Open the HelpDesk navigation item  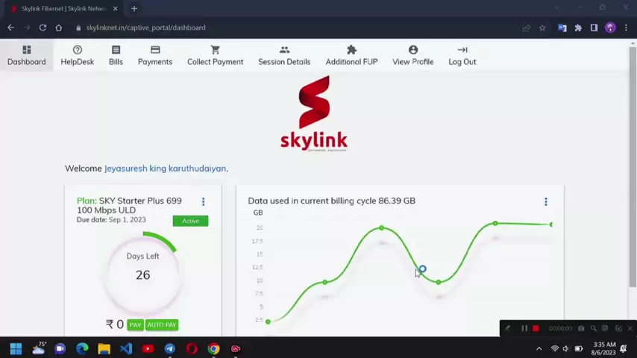click(x=77, y=55)
